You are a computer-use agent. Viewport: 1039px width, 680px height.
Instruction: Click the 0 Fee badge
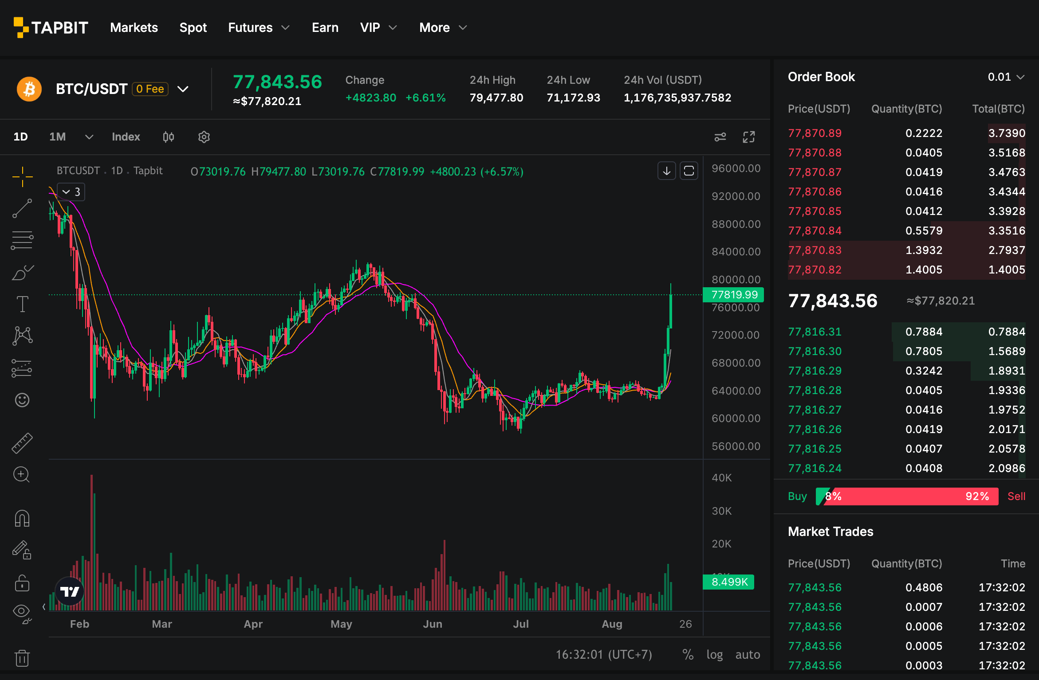(x=150, y=89)
